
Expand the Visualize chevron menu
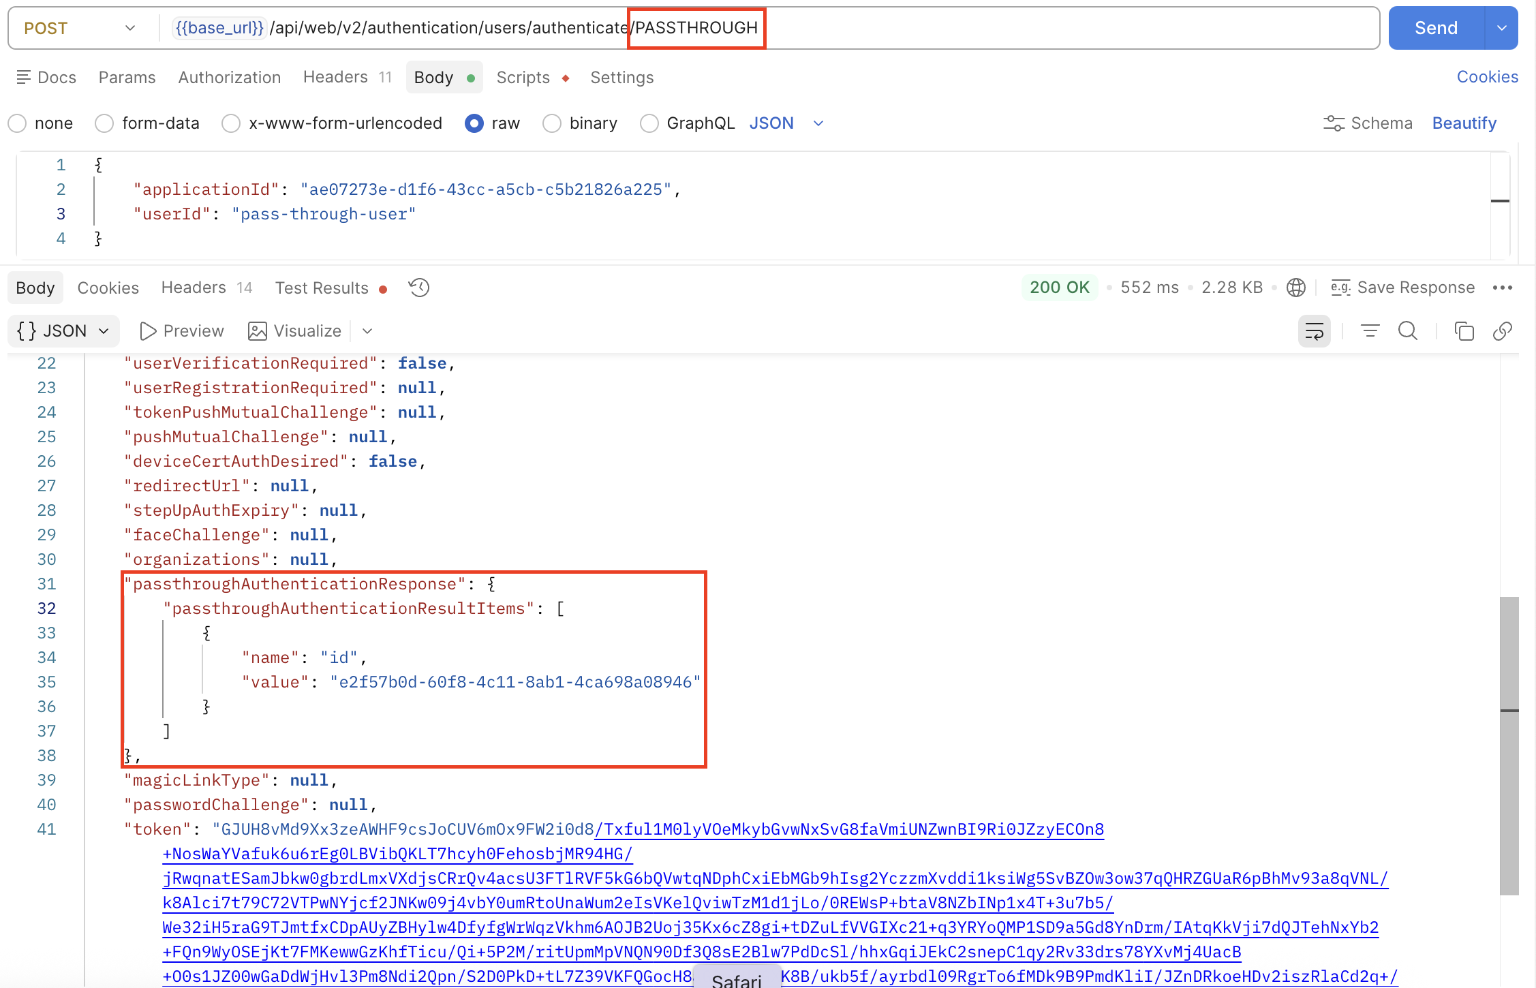(367, 331)
